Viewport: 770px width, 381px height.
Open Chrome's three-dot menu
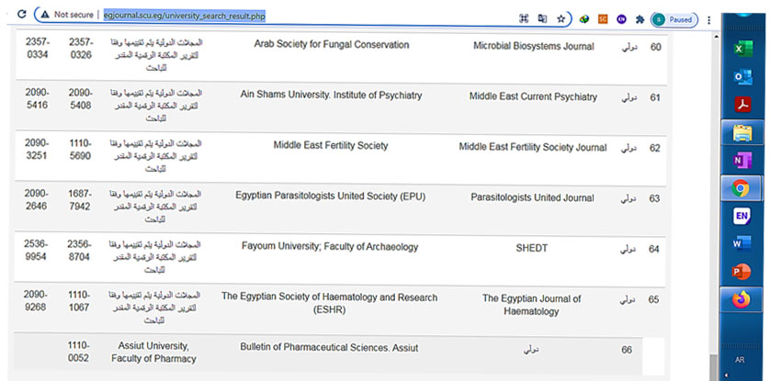click(x=708, y=20)
